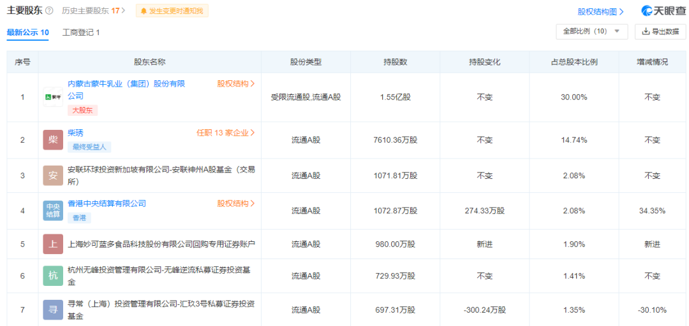The width and height of the screenshot is (689, 326).
Task: Click the 1.55亿股 cell
Action: (x=396, y=97)
